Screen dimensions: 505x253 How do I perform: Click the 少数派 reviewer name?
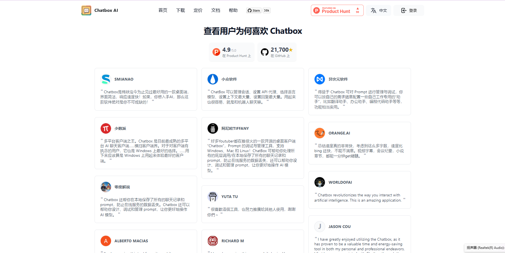click(x=120, y=128)
